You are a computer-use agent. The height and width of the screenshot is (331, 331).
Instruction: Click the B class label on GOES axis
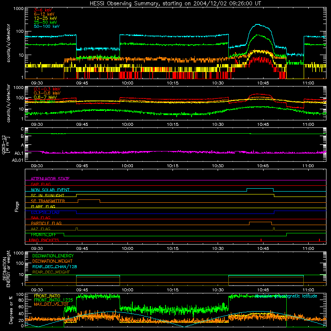coord(22,137)
